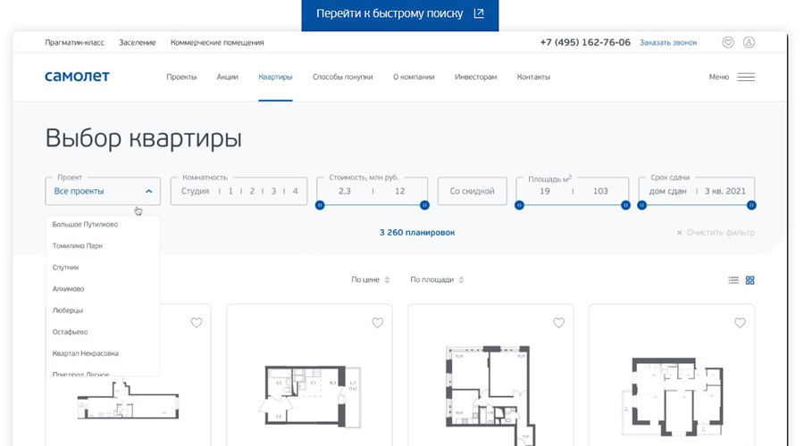
Task: Open Коммерческие помещения link
Action: (217, 43)
